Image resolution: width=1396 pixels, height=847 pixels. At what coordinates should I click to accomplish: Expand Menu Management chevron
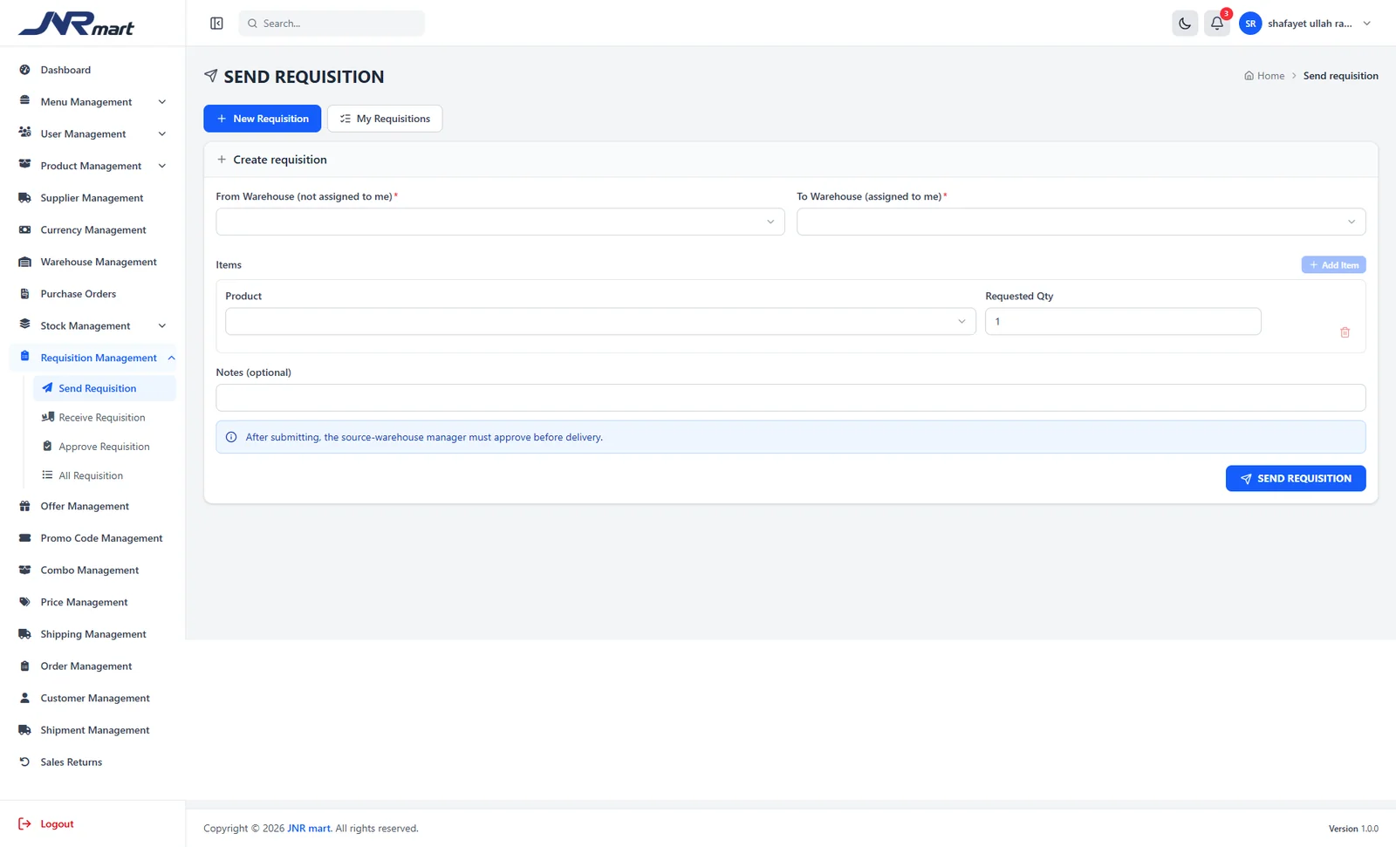tap(162, 102)
